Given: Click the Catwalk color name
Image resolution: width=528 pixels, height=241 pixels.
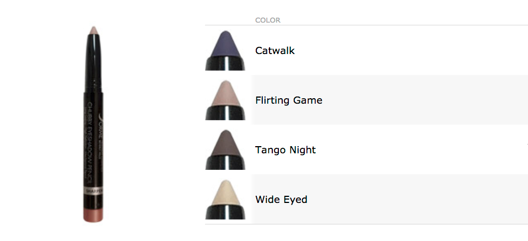Looking at the screenshot, I should click(274, 51).
